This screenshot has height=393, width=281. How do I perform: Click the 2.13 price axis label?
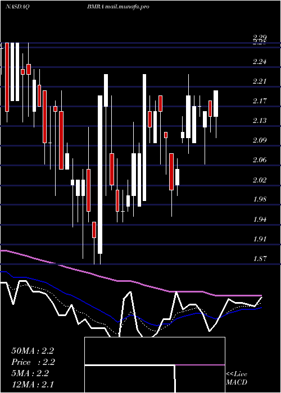[x=260, y=121]
